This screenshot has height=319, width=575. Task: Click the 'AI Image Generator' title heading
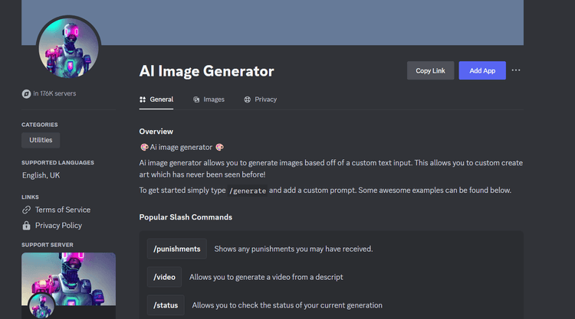[x=206, y=71]
